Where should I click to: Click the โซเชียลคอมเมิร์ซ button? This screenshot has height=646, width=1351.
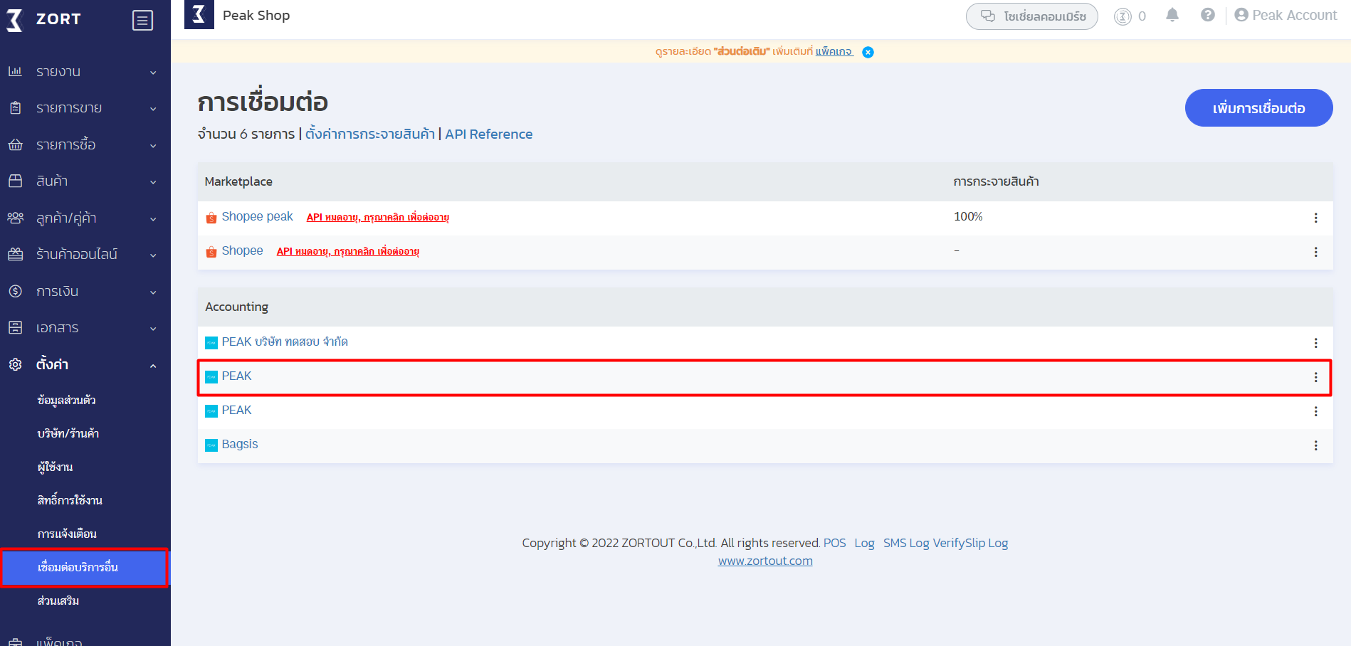pyautogui.click(x=1031, y=16)
